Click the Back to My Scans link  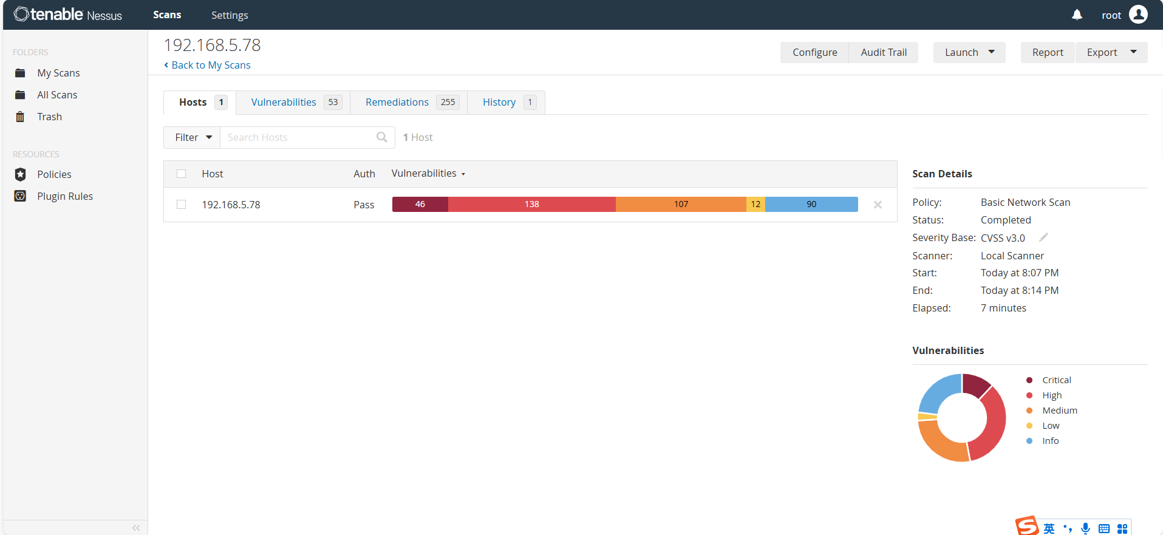click(x=210, y=65)
